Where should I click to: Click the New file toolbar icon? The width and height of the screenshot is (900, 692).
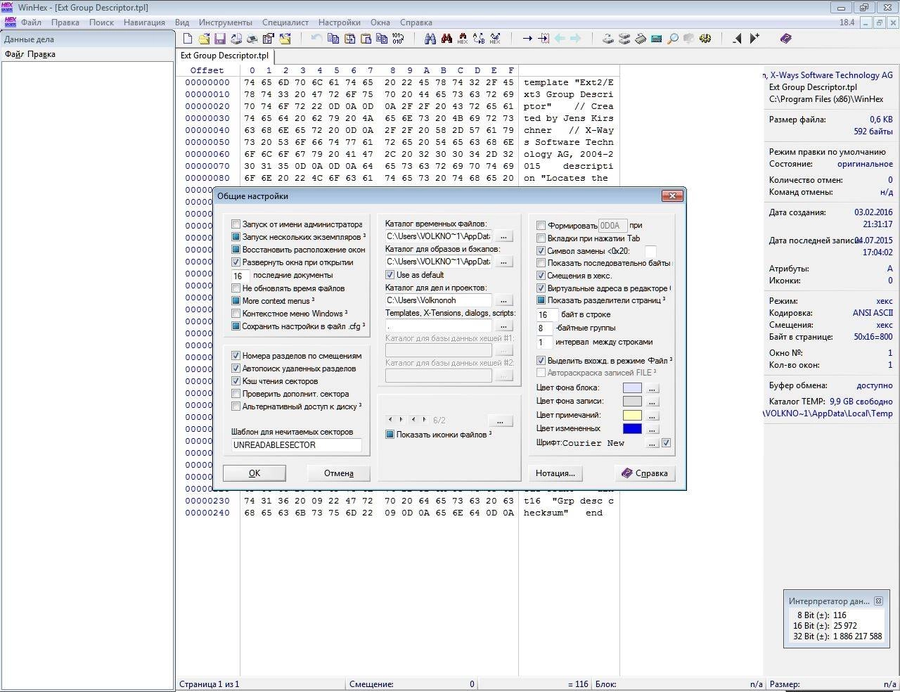[188, 39]
